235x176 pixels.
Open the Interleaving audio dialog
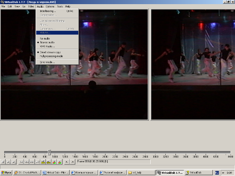[48, 11]
